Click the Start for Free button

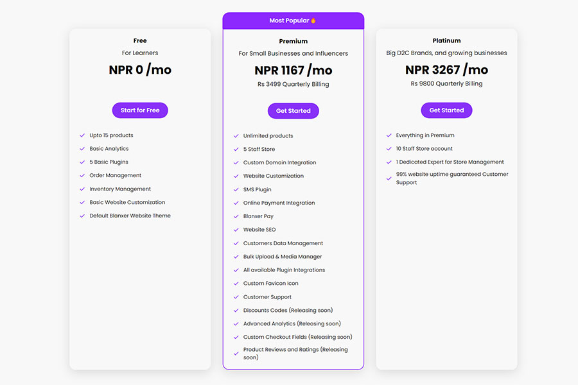pos(140,110)
